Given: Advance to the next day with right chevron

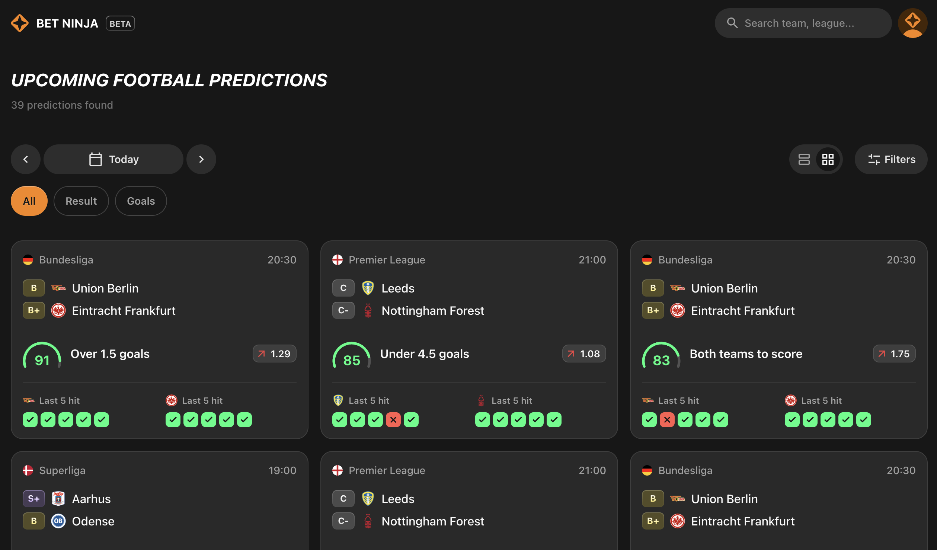Looking at the screenshot, I should [x=201, y=159].
